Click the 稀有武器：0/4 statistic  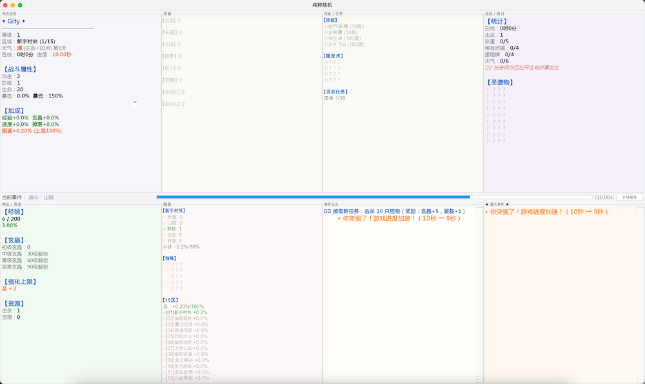pos(501,48)
